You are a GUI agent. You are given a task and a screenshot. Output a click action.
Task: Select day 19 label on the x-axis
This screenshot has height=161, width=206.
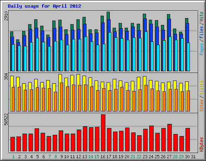121,157
